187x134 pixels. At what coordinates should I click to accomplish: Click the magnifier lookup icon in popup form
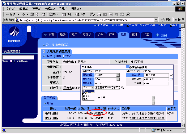click(123, 88)
